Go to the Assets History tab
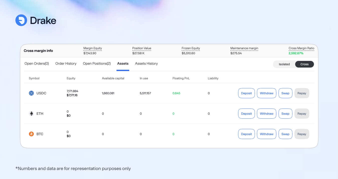 (146, 64)
